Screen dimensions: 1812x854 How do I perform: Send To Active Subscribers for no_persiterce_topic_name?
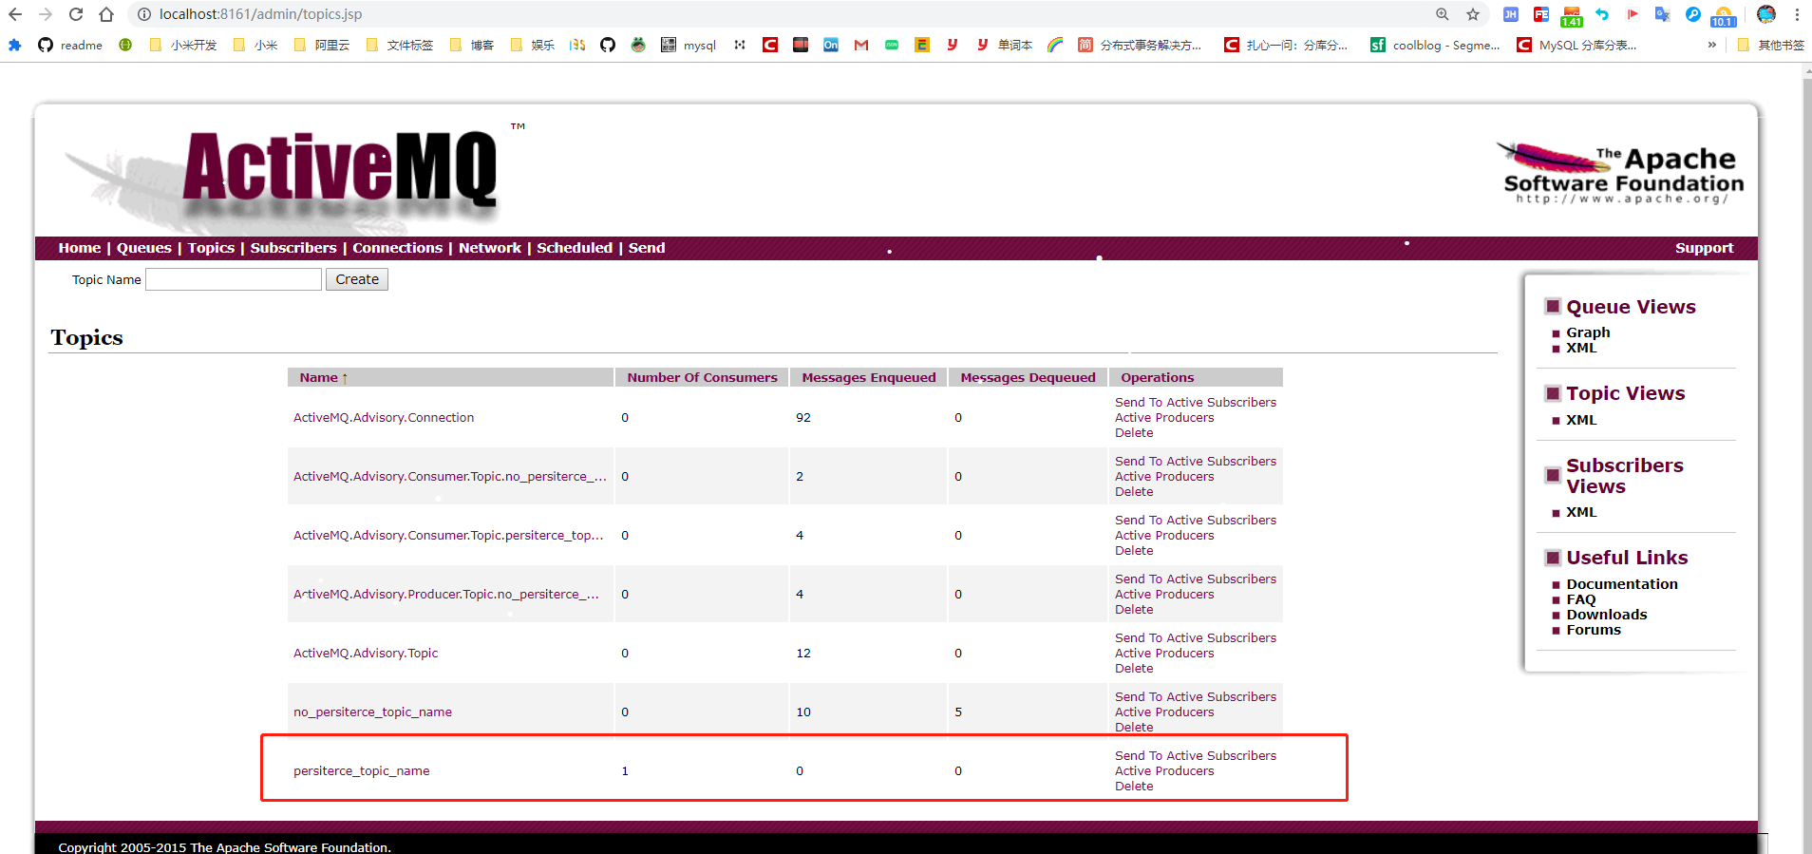[x=1196, y=697]
